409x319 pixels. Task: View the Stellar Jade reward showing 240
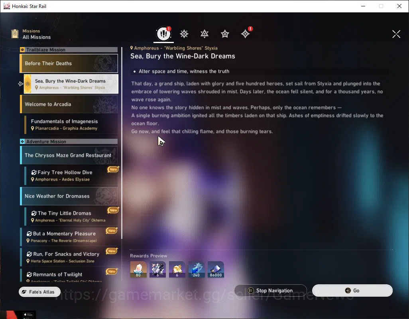[197, 269]
